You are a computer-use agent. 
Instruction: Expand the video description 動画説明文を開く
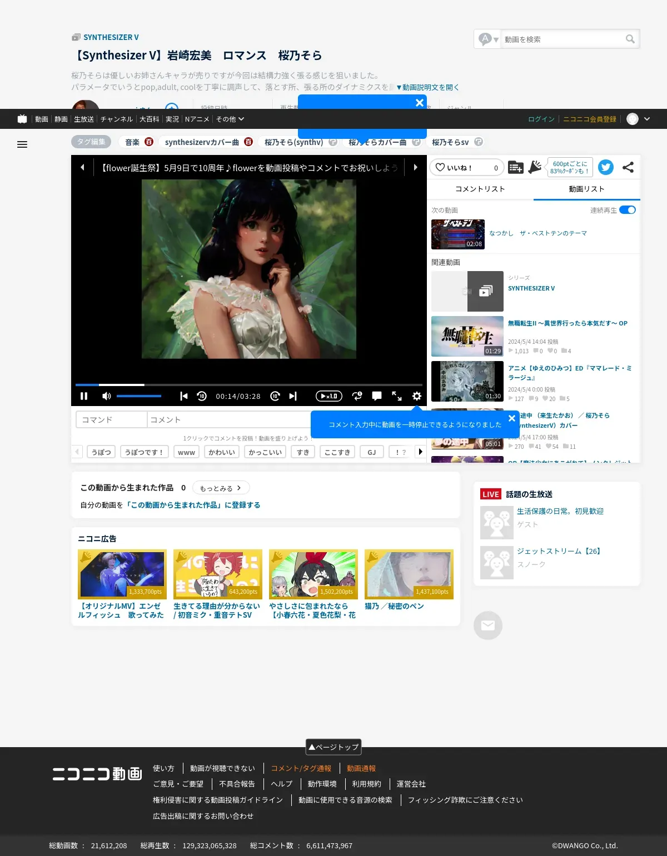(x=427, y=87)
